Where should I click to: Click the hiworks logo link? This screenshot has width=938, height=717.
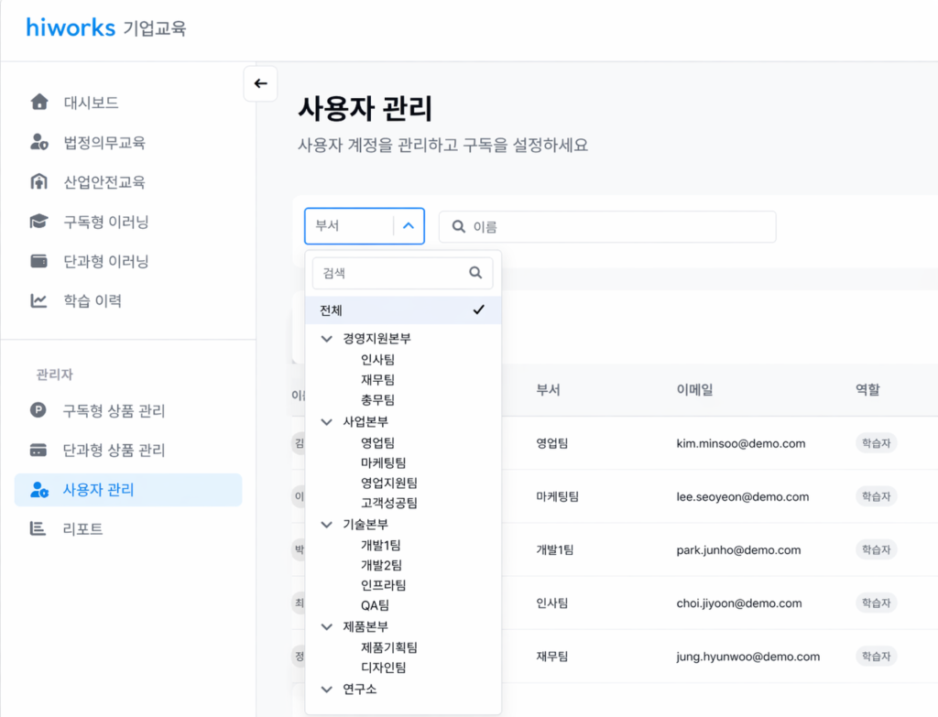coord(71,27)
